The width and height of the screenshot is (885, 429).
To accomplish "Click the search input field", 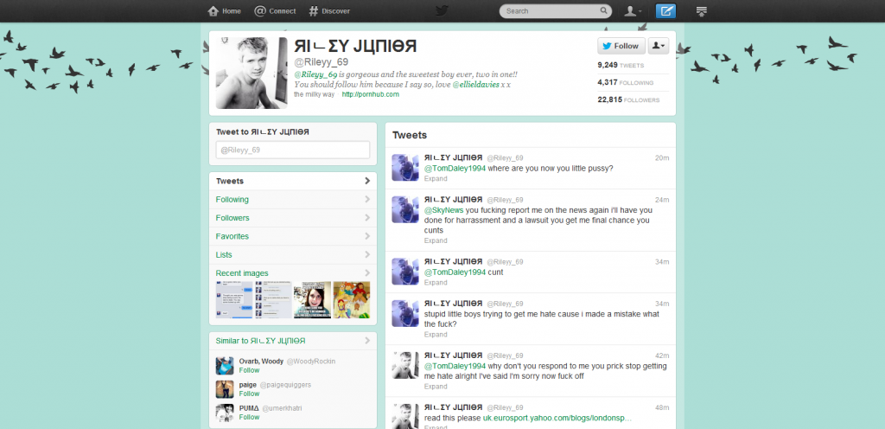I will pos(556,10).
